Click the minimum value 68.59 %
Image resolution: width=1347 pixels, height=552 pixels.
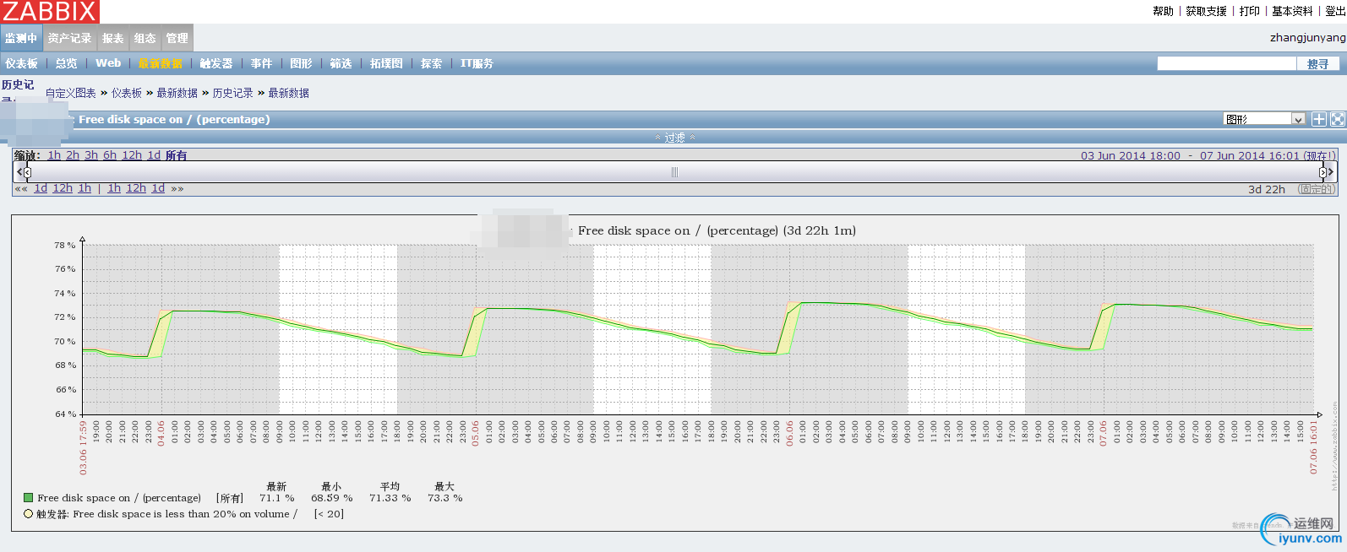pyautogui.click(x=331, y=498)
